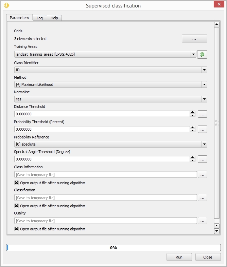Uncheck open output under Classification
Image resolution: width=227 pixels, height=267 pixels.
(17, 206)
